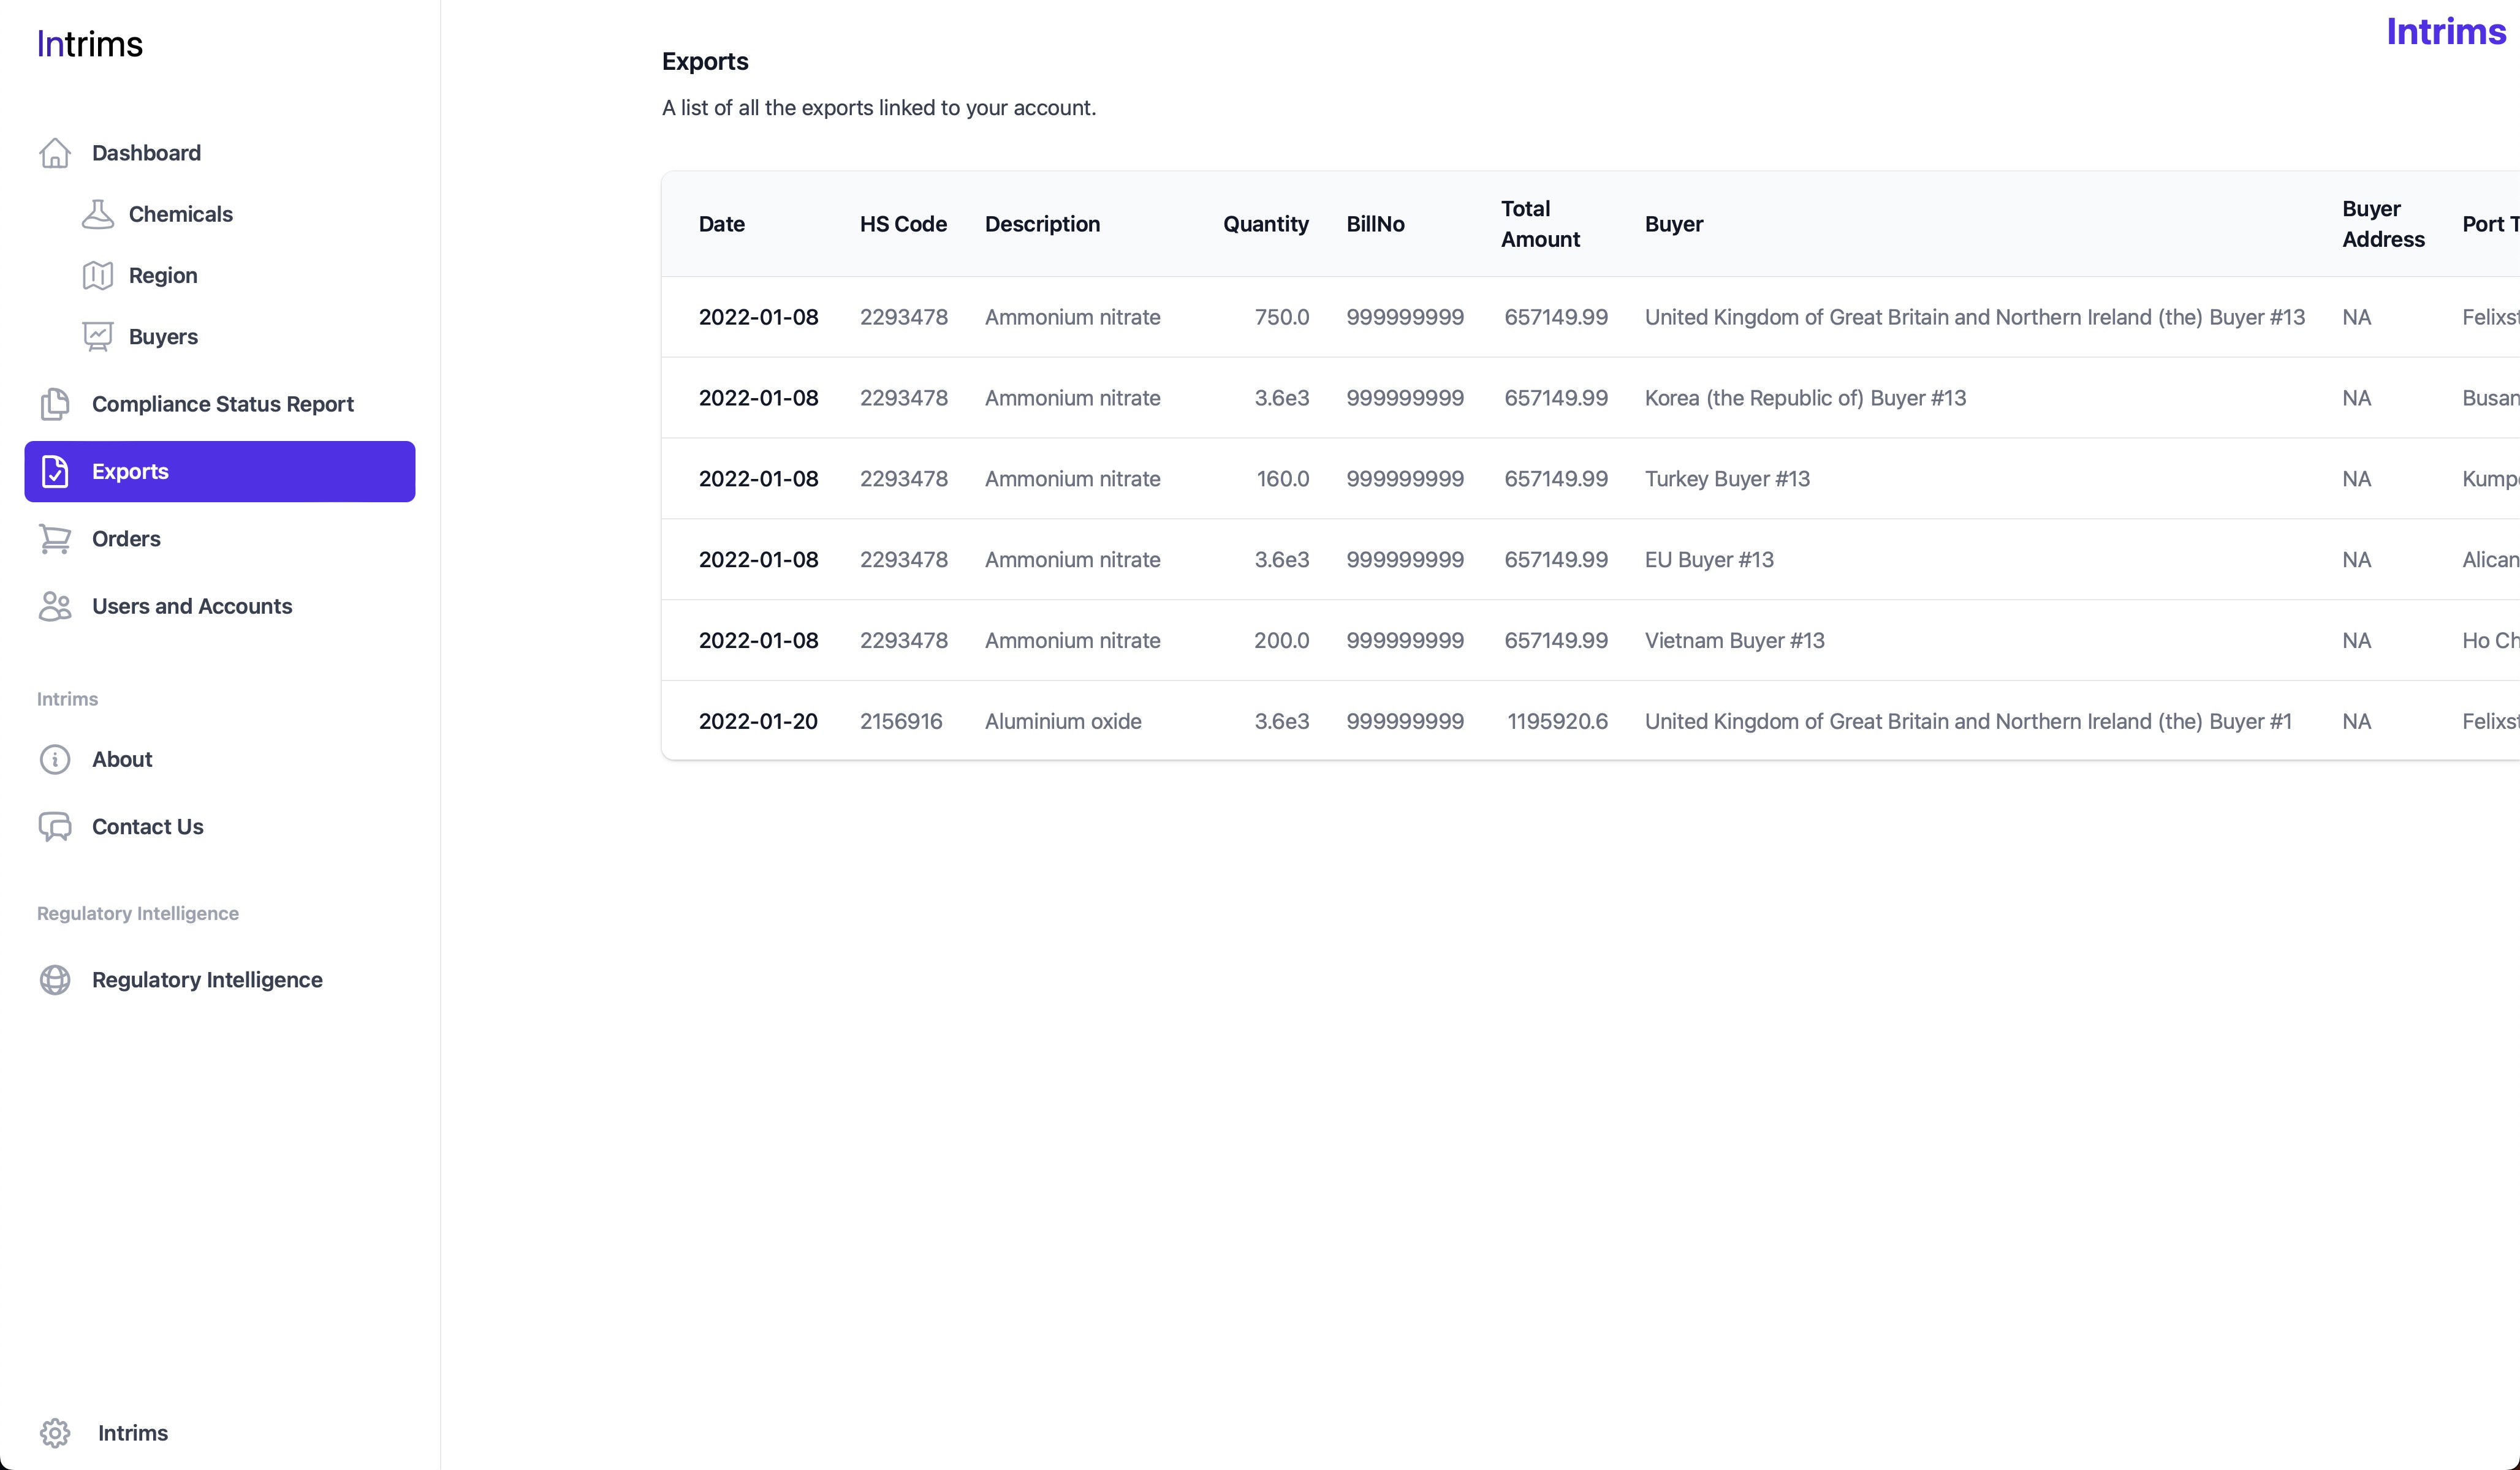
Task: Click the Buyers chart presentation icon
Action: (97, 337)
